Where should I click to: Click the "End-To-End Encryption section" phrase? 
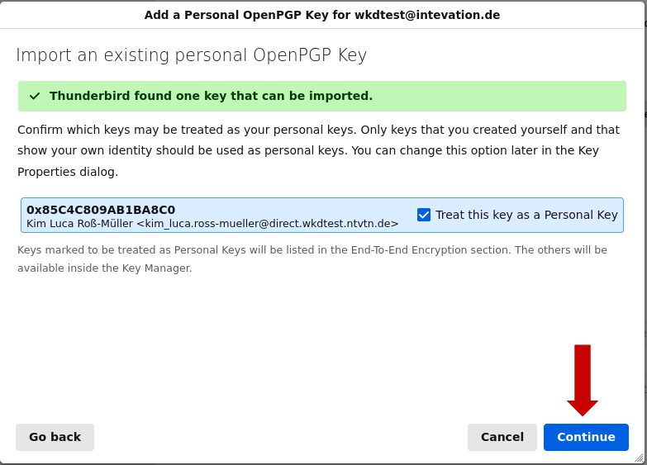click(x=429, y=249)
